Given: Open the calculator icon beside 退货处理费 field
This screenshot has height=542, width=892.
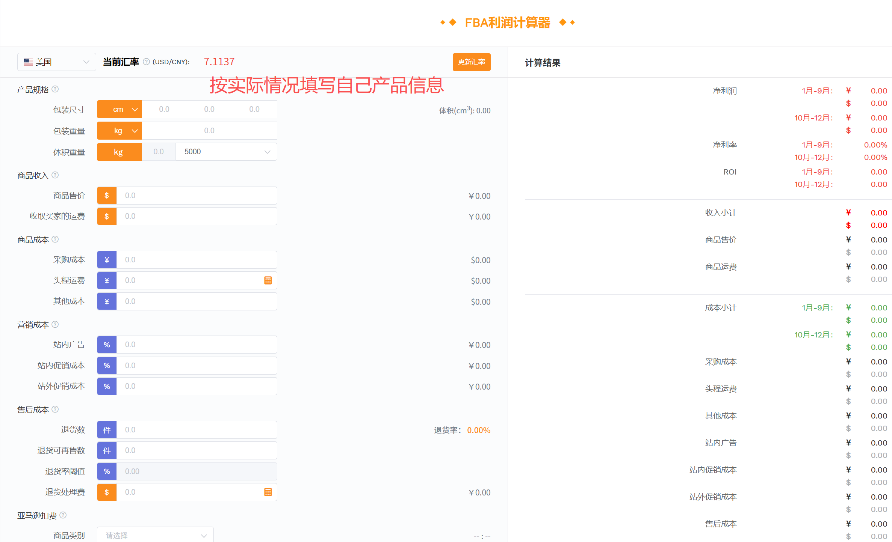Looking at the screenshot, I should [x=268, y=492].
